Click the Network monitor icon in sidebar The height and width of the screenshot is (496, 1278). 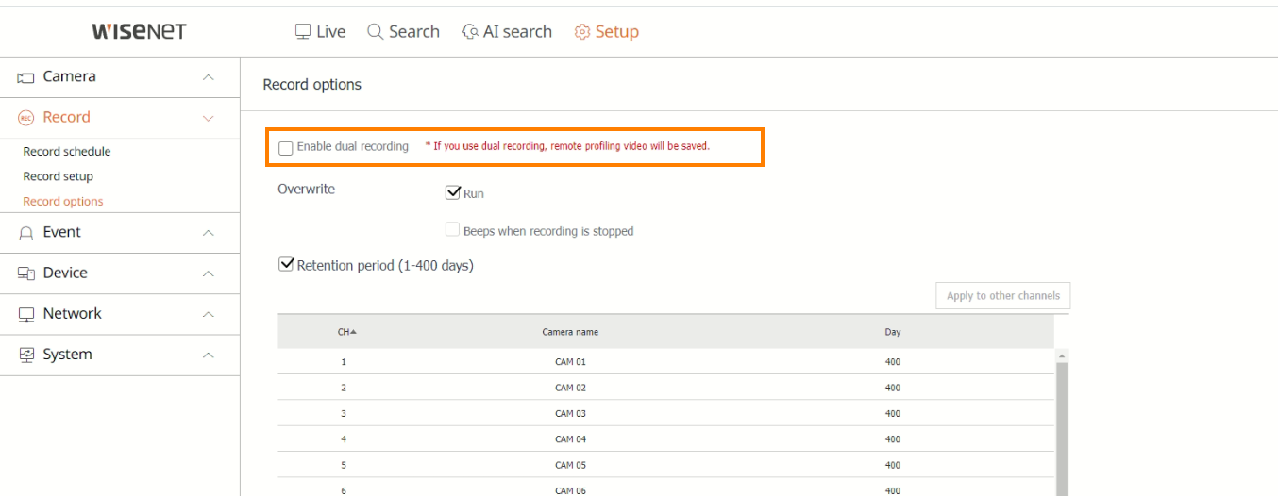pos(26,314)
